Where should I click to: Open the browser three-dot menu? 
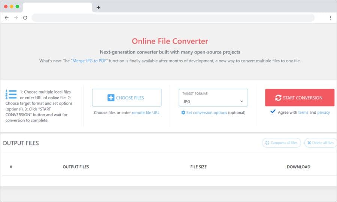point(330,18)
